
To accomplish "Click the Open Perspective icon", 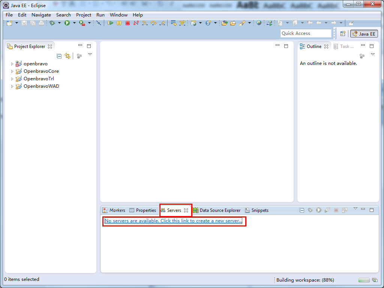I will pyautogui.click(x=343, y=34).
